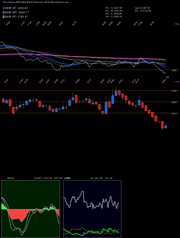Viewport: 180px width, 238px height.
Task: Open the MACD histogram panel
Action: (x=31, y=209)
